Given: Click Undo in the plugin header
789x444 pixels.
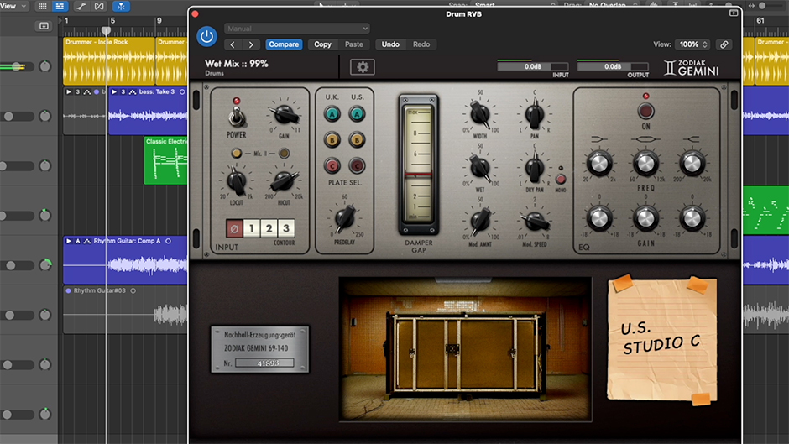Looking at the screenshot, I should click(390, 44).
